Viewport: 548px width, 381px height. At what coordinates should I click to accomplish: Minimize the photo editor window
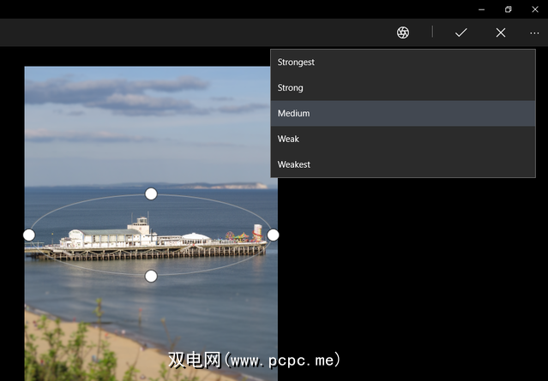(x=481, y=9)
